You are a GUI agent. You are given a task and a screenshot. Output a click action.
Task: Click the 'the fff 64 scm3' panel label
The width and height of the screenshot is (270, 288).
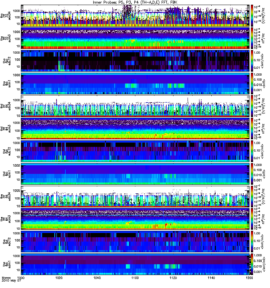click(x=6, y=219)
